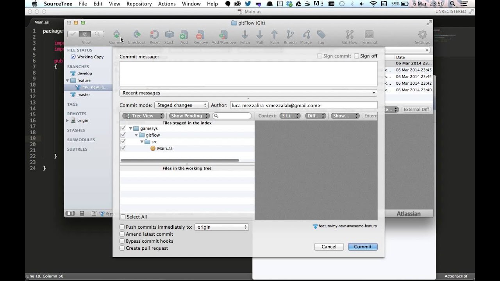Select the Main.as tab in the editor
Screen dimensions: 500x281
tap(42, 22)
